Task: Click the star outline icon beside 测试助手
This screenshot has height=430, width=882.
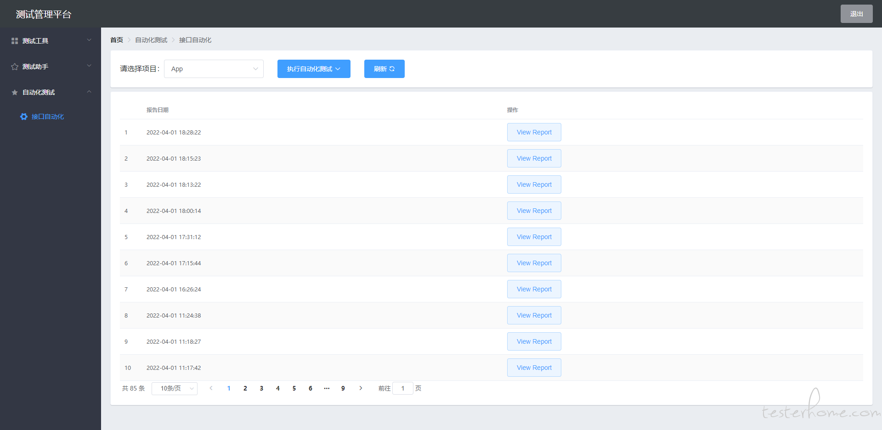Action: tap(15, 67)
